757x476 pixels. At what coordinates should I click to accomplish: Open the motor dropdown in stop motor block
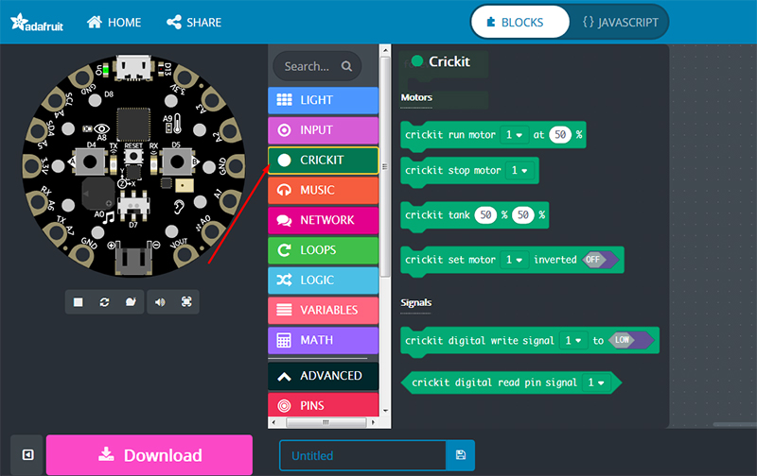519,171
